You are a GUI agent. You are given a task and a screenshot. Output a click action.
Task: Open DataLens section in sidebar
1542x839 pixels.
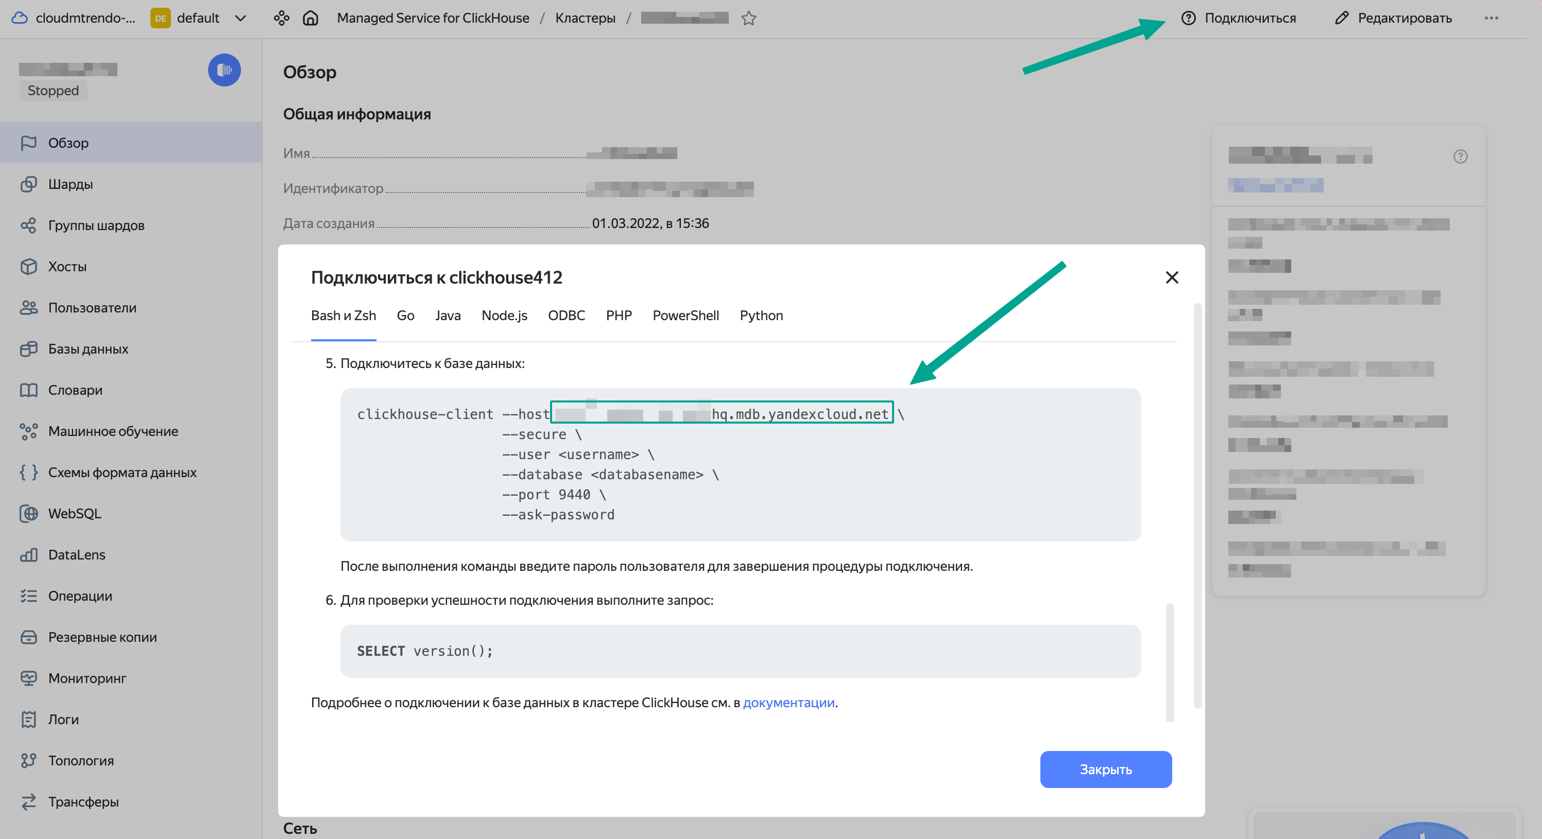[77, 555]
